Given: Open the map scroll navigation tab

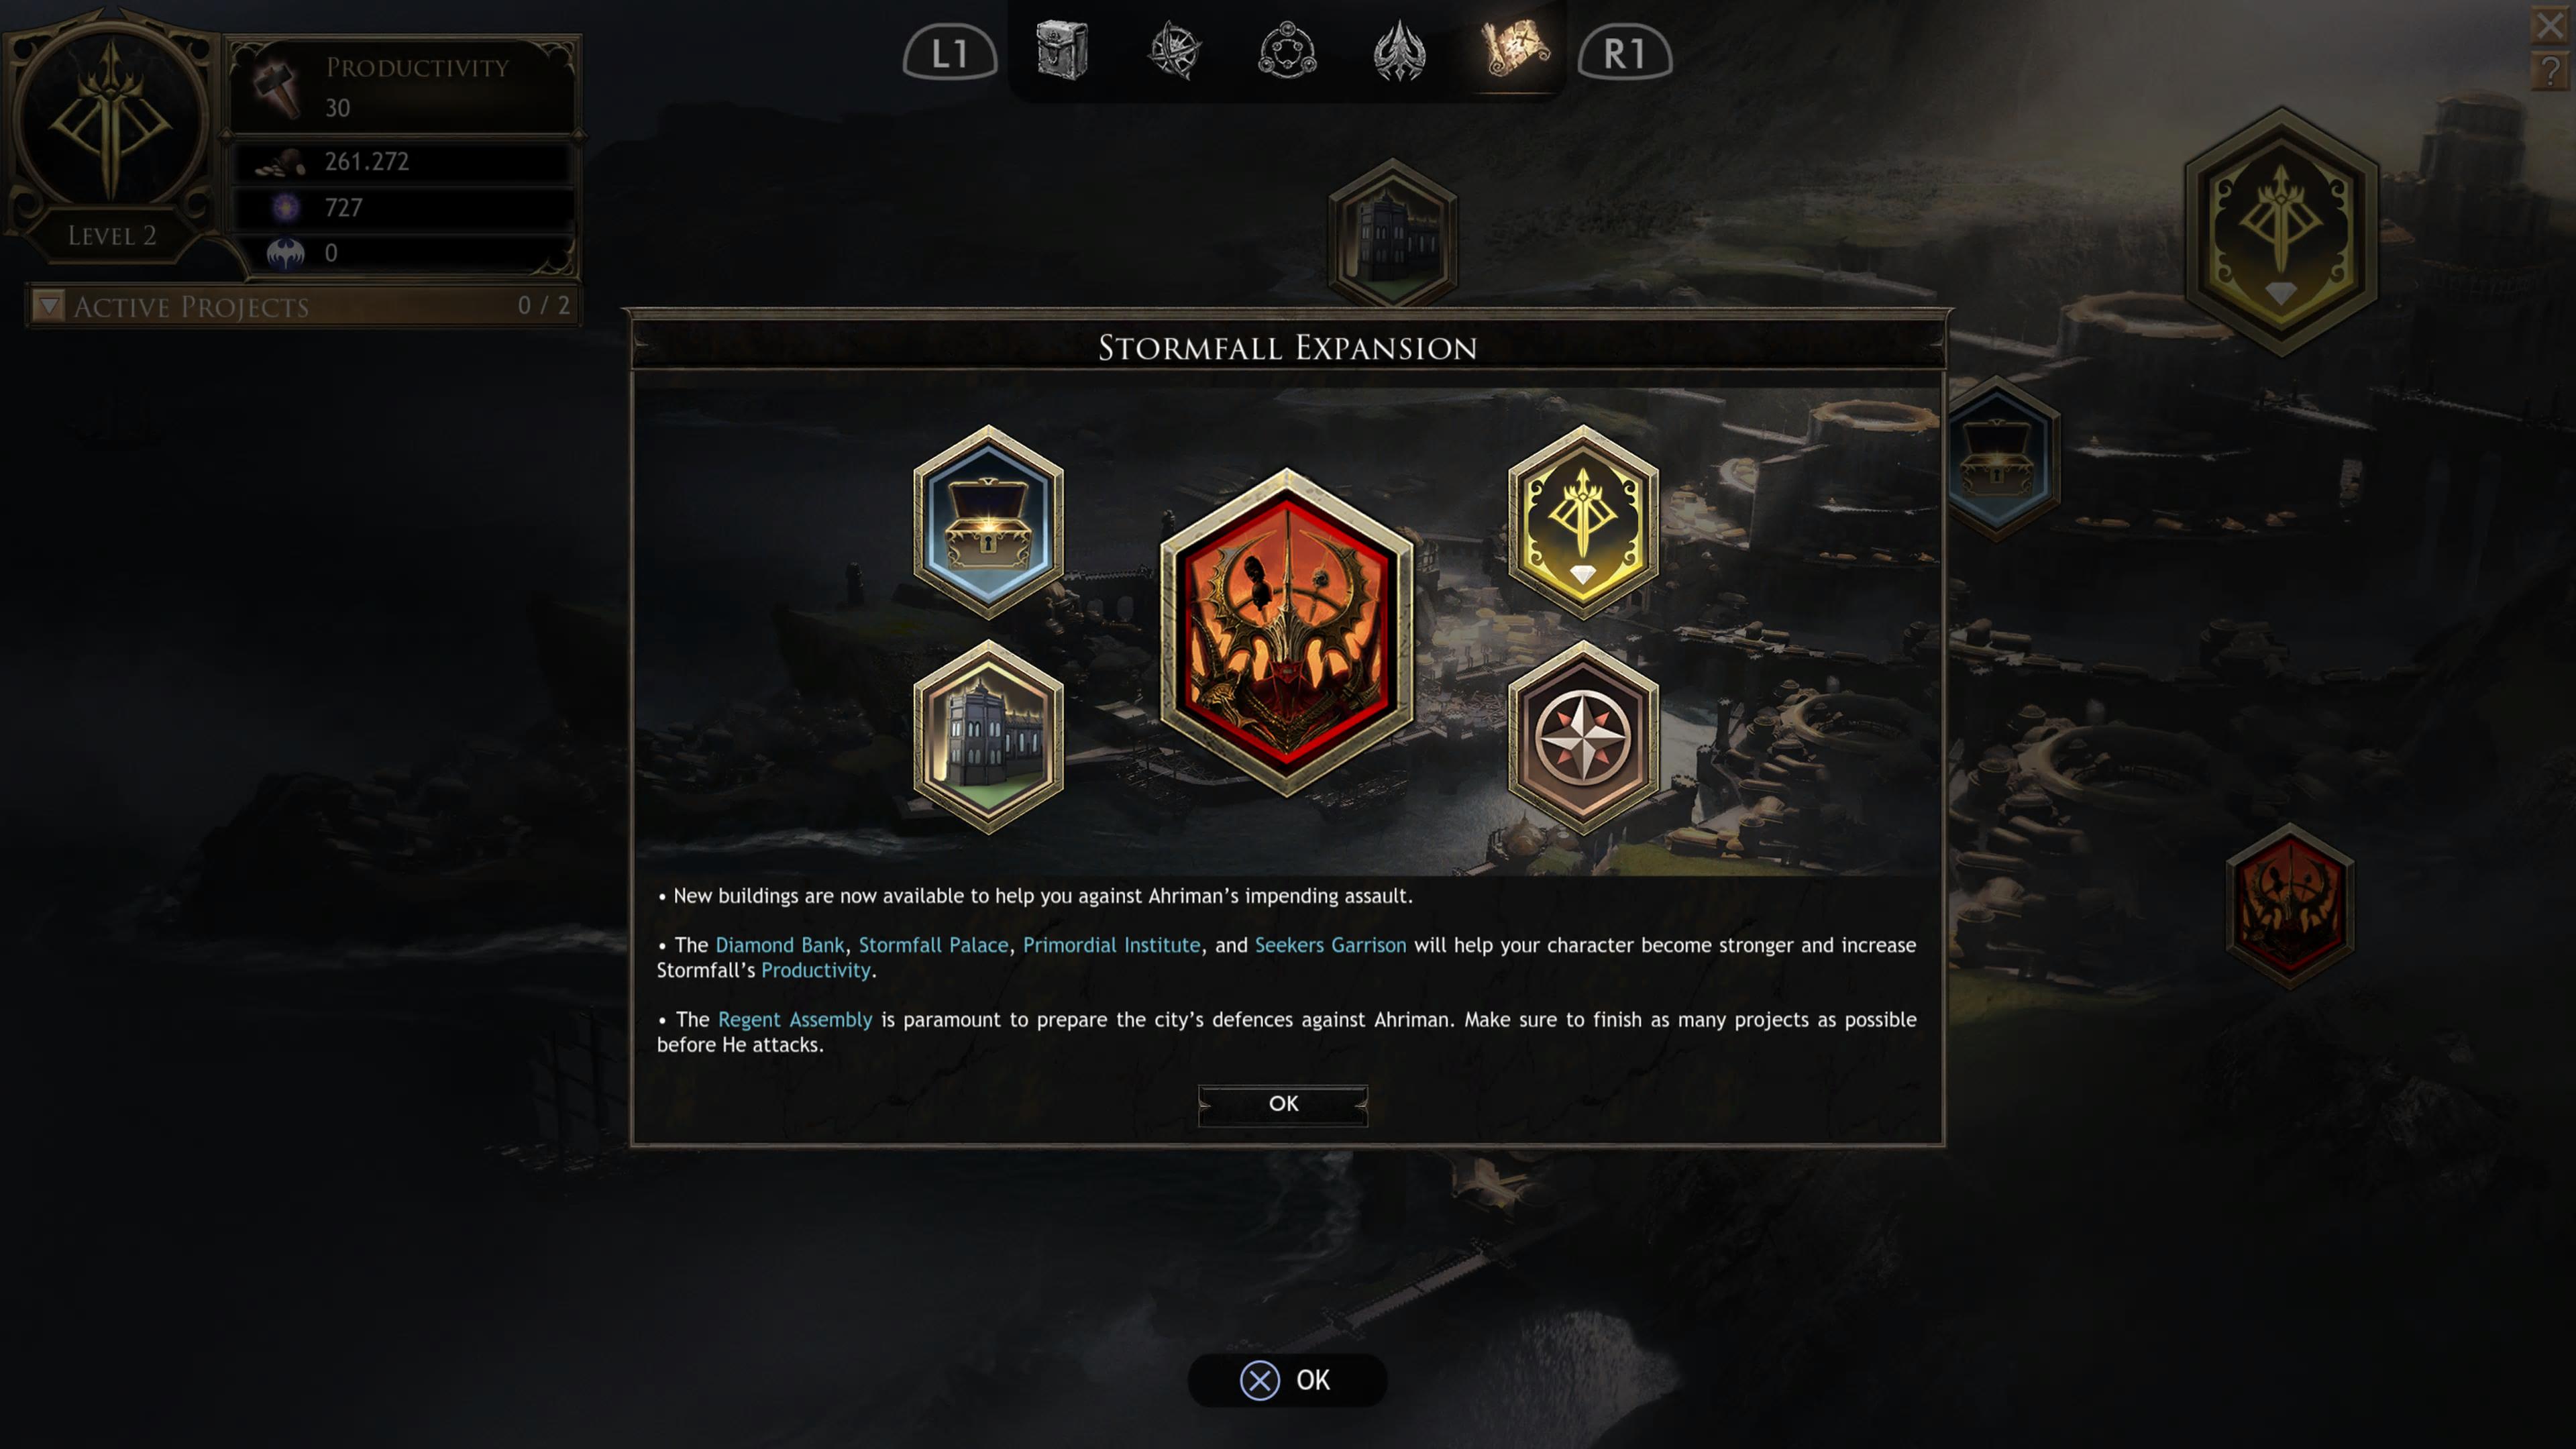Looking at the screenshot, I should coord(1514,48).
